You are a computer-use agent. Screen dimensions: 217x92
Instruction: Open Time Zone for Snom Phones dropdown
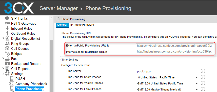pyautogui.click(x=168, y=77)
